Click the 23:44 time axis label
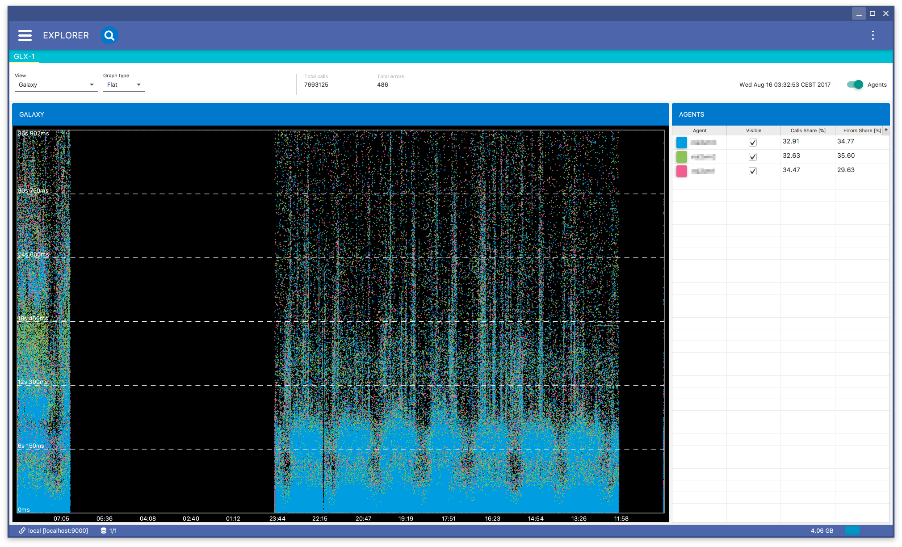This screenshot has width=902, height=547. 277,518
